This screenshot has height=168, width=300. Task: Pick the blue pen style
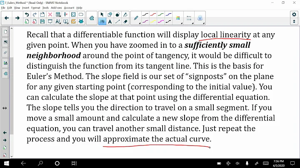coord(168,15)
